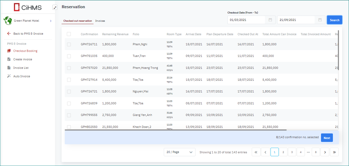Screen dimensions: 349x166
Task: Collapse the sidebar with the shrink icon
Action: click(x=55, y=7)
